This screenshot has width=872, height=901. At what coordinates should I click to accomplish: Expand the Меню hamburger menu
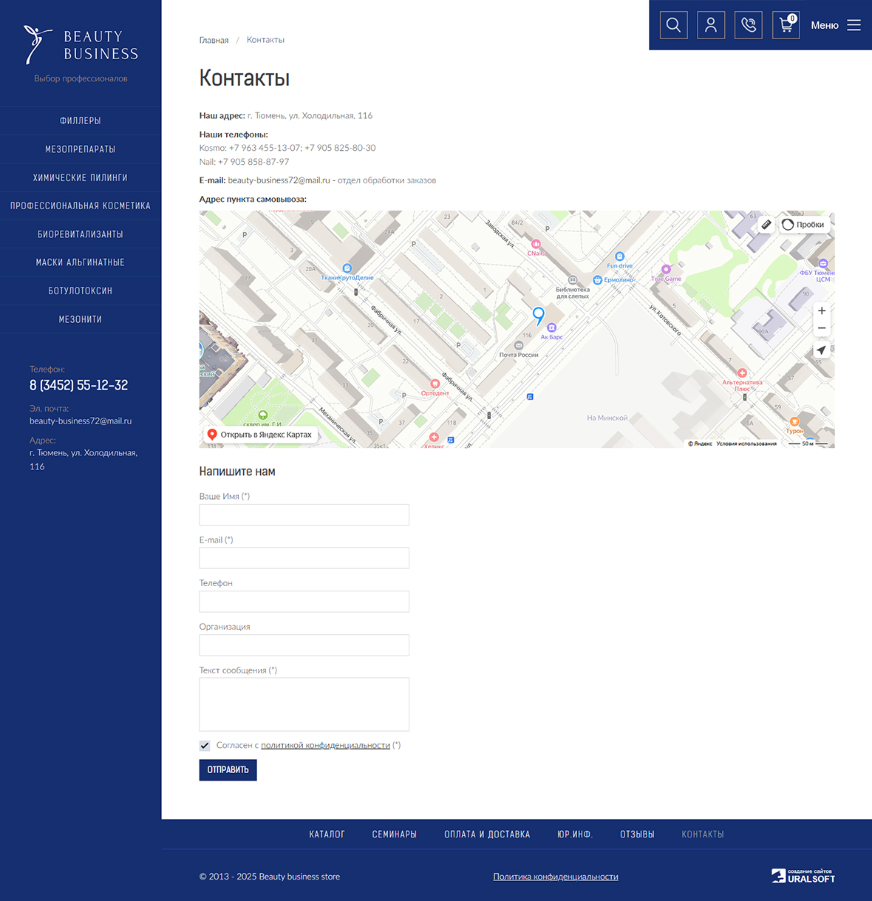[x=836, y=25]
